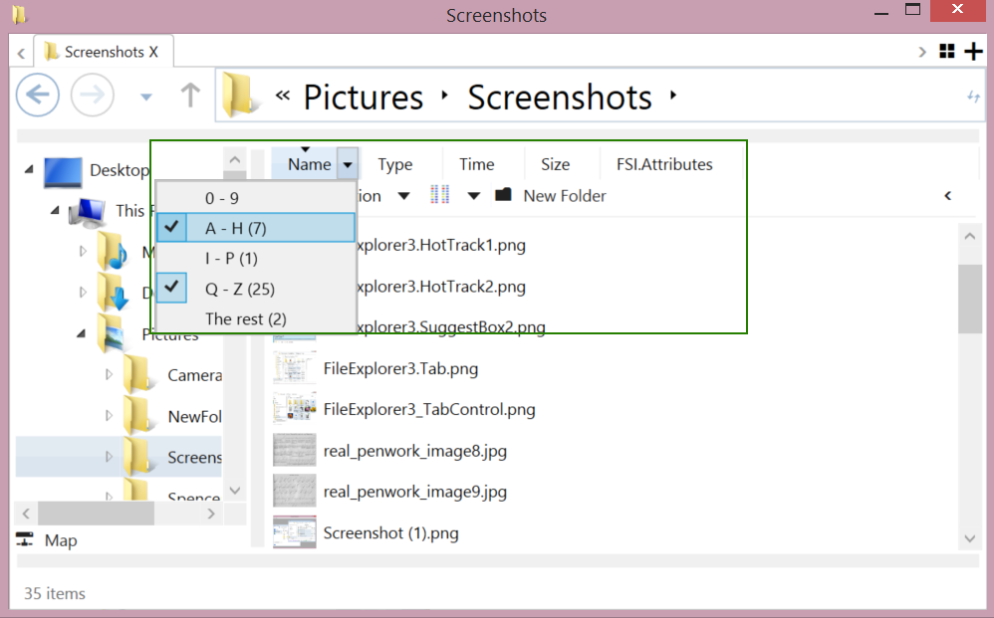Expand the arrow after the Pictures breadcrumb
The image size is (994, 618).
[x=445, y=96]
